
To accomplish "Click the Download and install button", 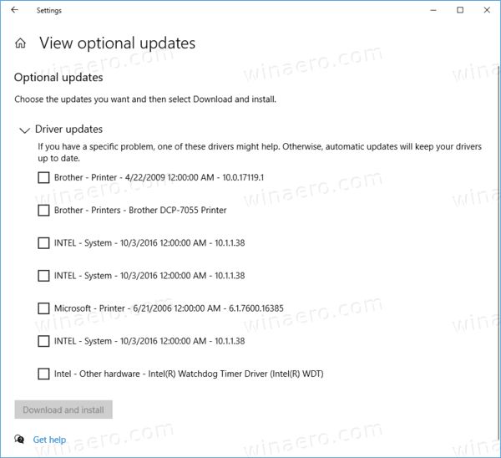I will coord(63,410).
